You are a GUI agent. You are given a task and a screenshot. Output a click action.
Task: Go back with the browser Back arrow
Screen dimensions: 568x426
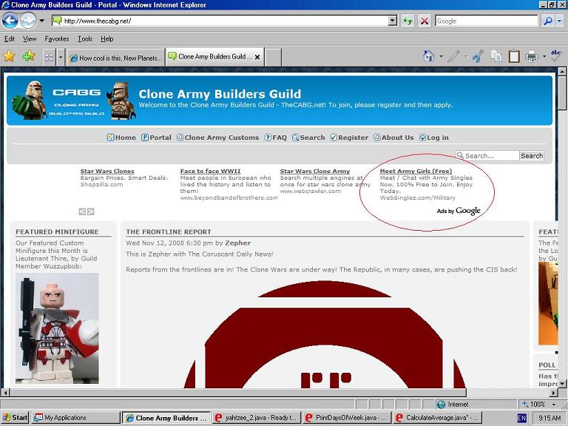pos(10,21)
